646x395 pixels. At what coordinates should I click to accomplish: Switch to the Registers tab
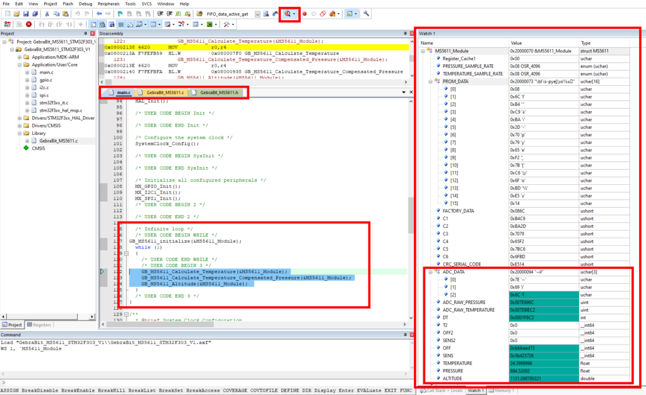39,325
